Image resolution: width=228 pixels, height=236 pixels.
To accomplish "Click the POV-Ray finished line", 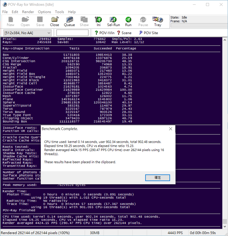I will (x=19, y=210).
